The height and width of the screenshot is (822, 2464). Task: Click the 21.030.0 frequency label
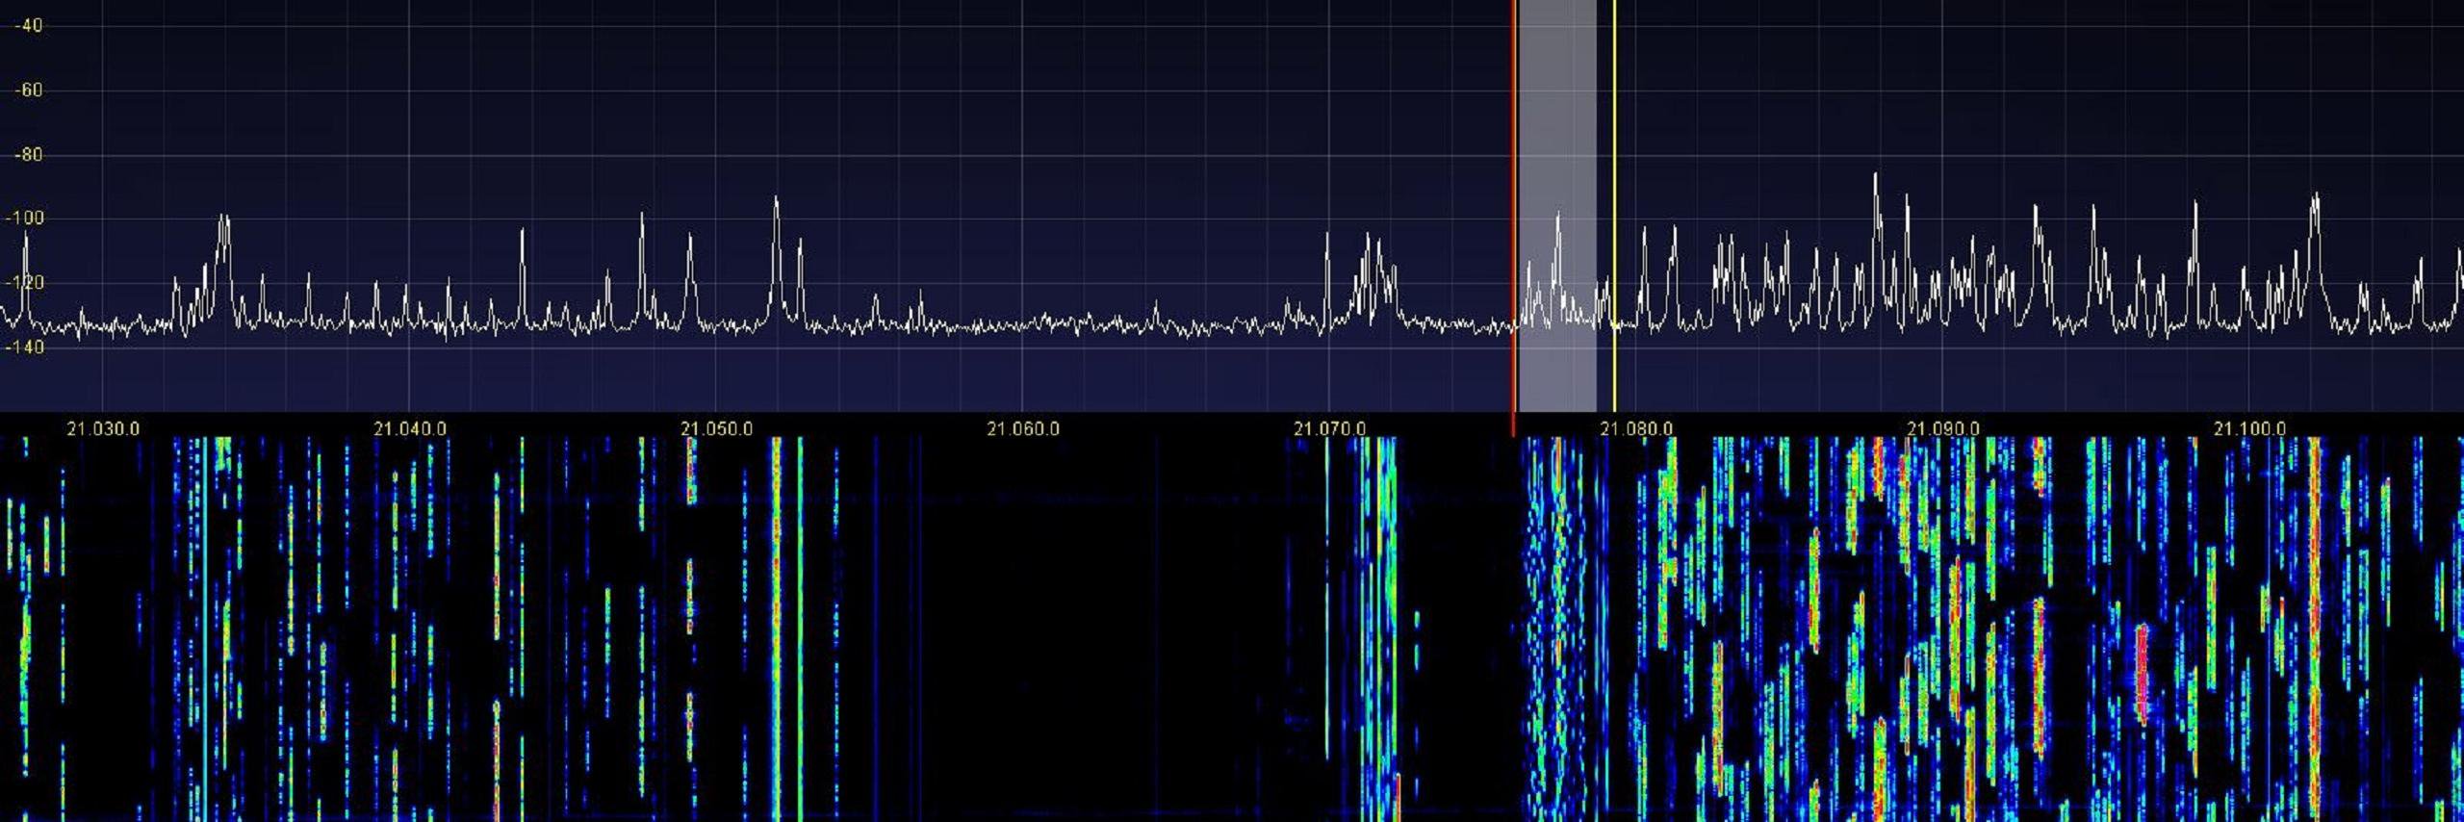click(102, 428)
